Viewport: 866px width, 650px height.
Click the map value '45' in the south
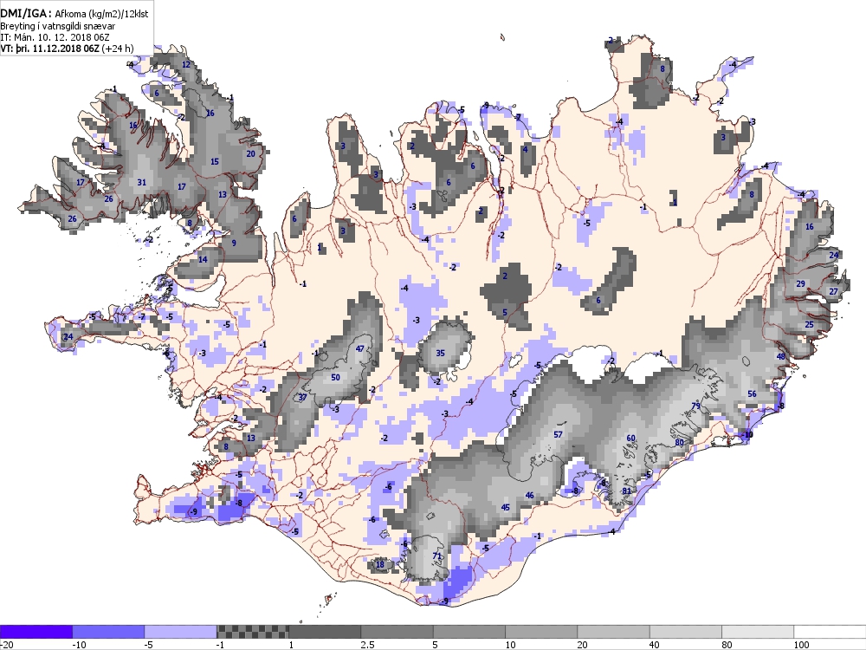[506, 507]
